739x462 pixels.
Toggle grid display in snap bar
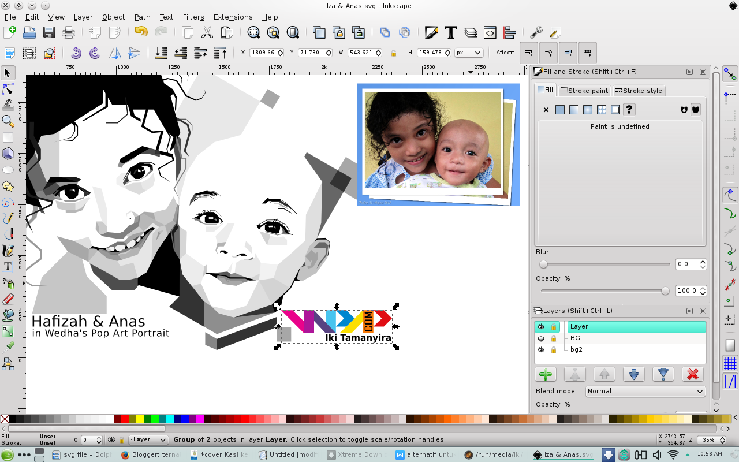coord(730,363)
